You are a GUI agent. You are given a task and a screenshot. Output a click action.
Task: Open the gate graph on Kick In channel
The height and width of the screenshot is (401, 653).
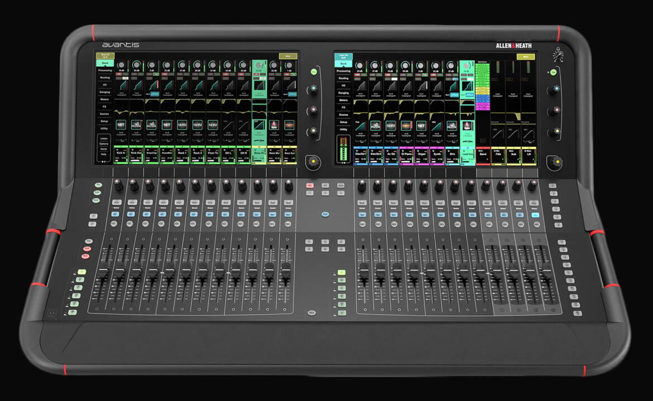pyautogui.click(x=124, y=85)
